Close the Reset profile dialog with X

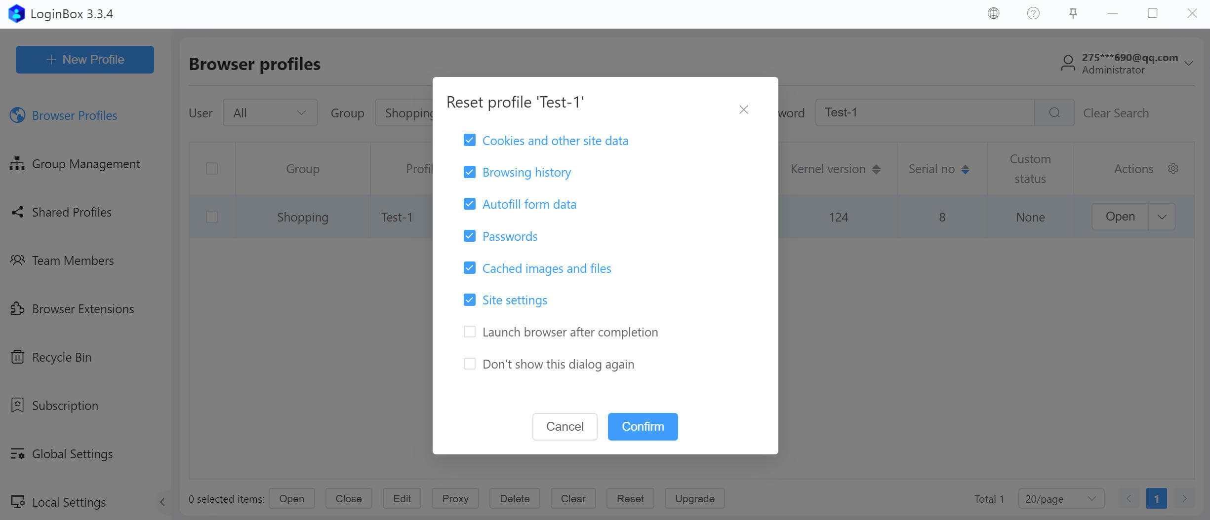pyautogui.click(x=743, y=110)
